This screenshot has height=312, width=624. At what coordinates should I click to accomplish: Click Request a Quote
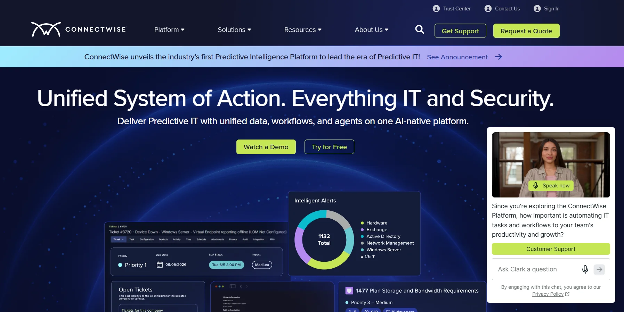(526, 31)
